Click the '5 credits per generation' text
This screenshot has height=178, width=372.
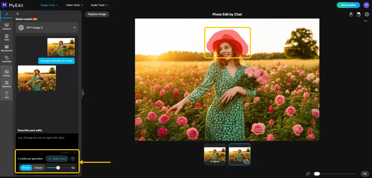pos(31,159)
